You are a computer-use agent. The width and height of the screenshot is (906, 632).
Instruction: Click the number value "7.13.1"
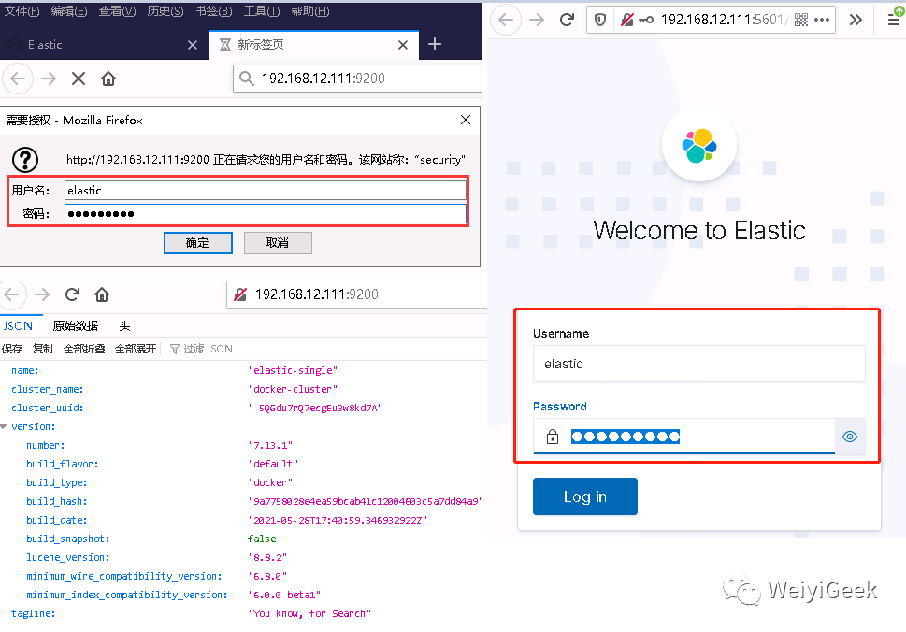270,445
